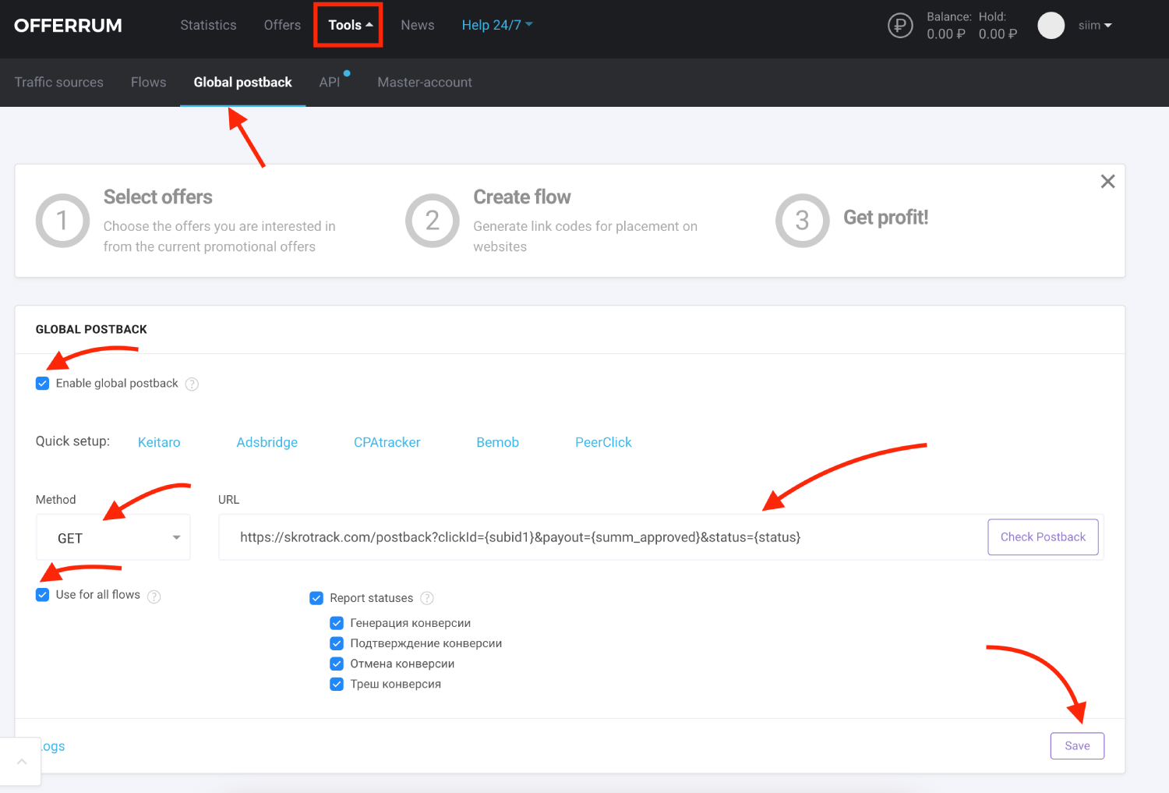Click the ruble balance icon
This screenshot has width=1169, height=793.
[x=900, y=26]
